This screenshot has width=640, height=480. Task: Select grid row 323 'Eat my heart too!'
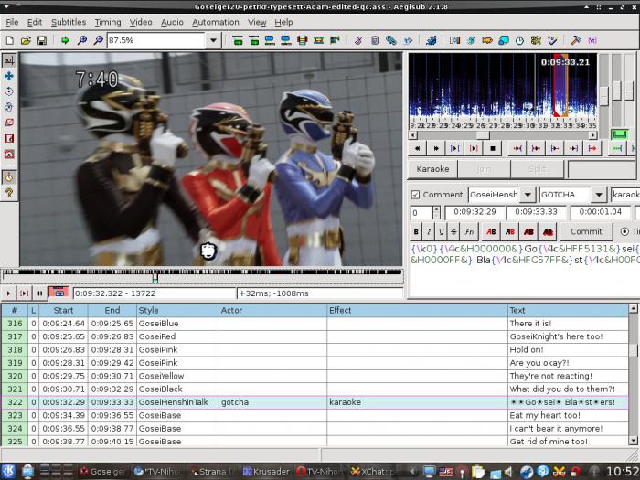tap(315, 415)
